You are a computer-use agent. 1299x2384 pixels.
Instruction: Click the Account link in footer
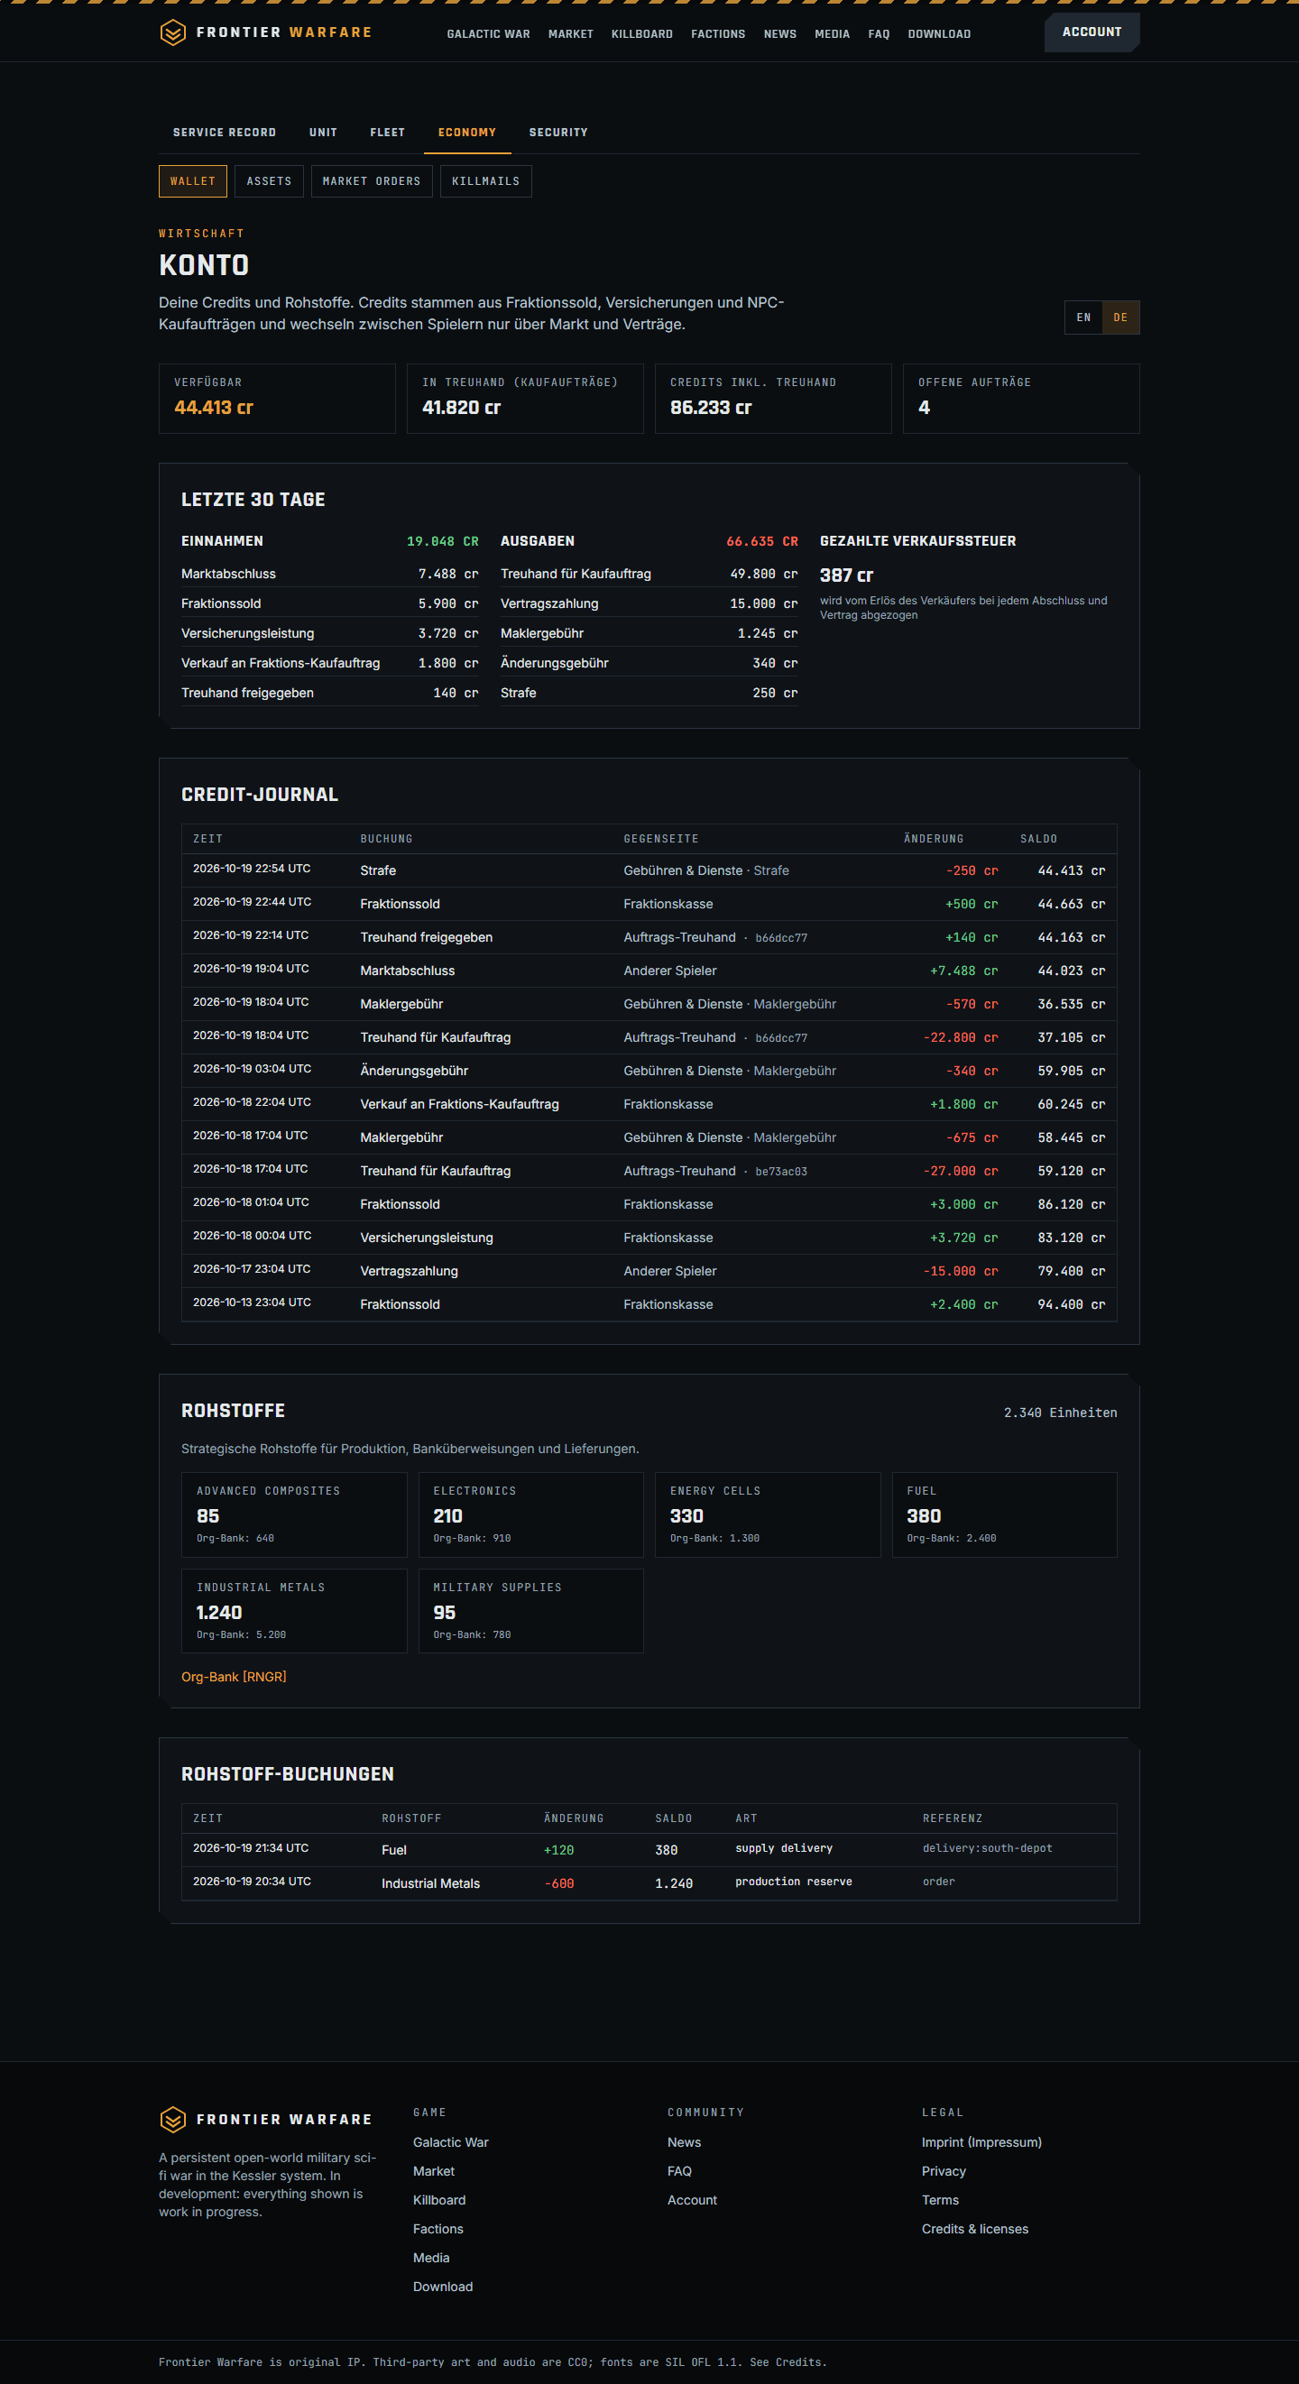tap(693, 2200)
